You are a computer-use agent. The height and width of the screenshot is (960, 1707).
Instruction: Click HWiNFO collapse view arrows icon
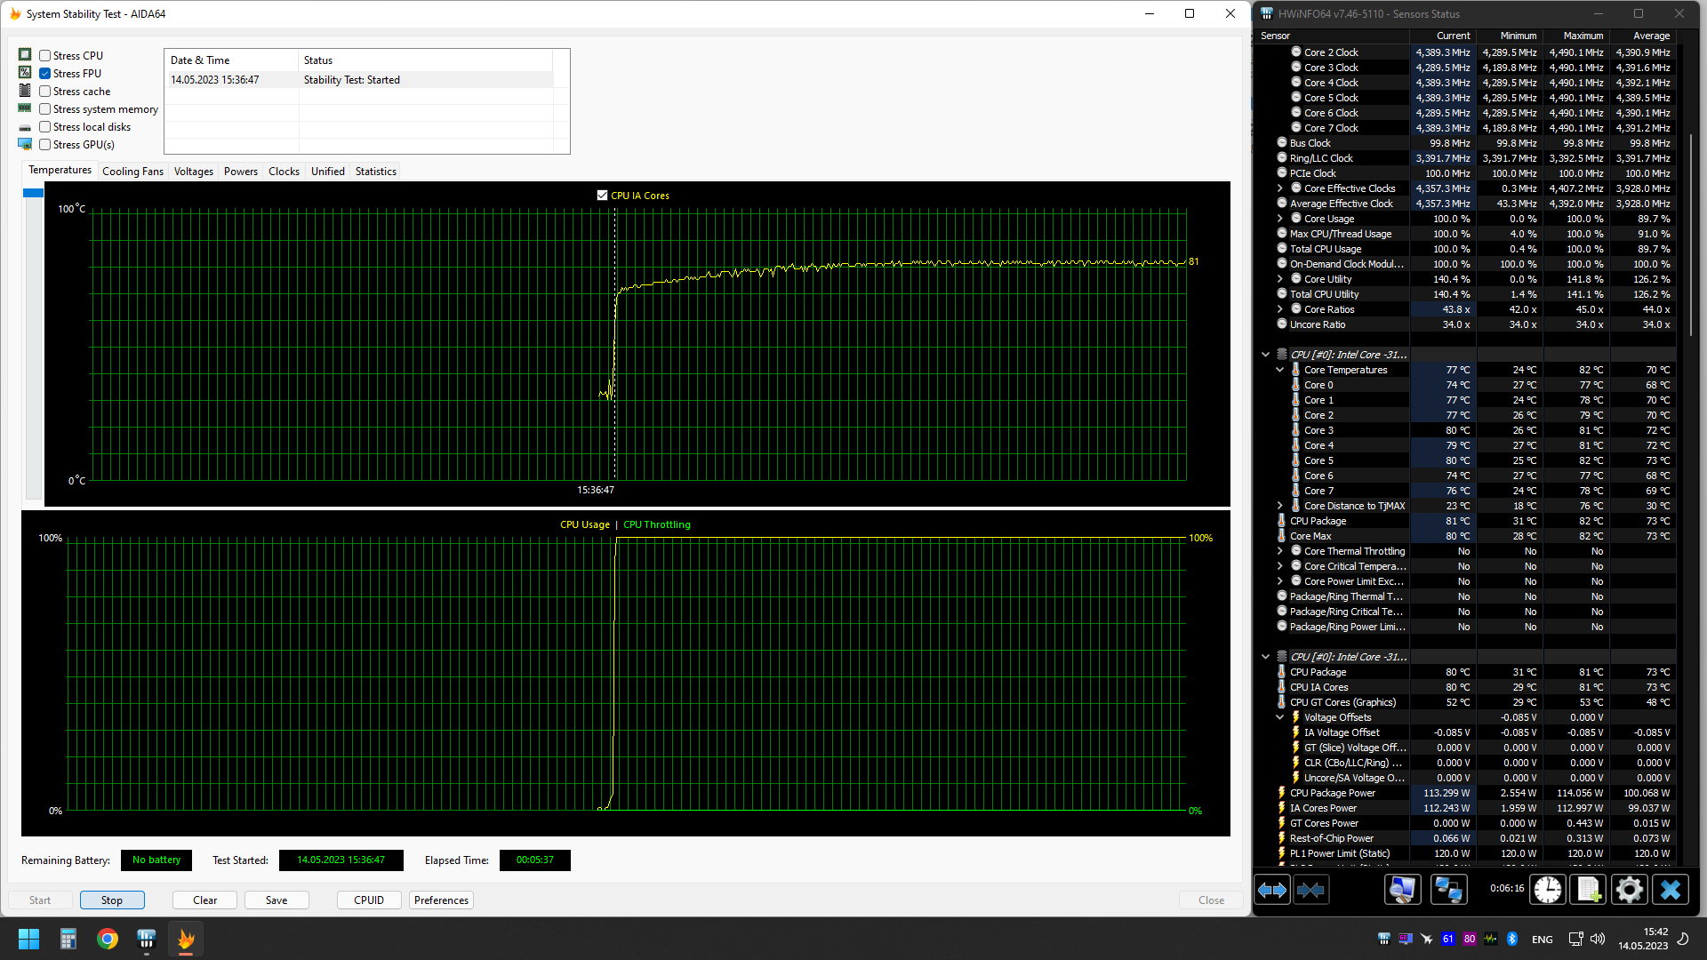pyautogui.click(x=1310, y=890)
